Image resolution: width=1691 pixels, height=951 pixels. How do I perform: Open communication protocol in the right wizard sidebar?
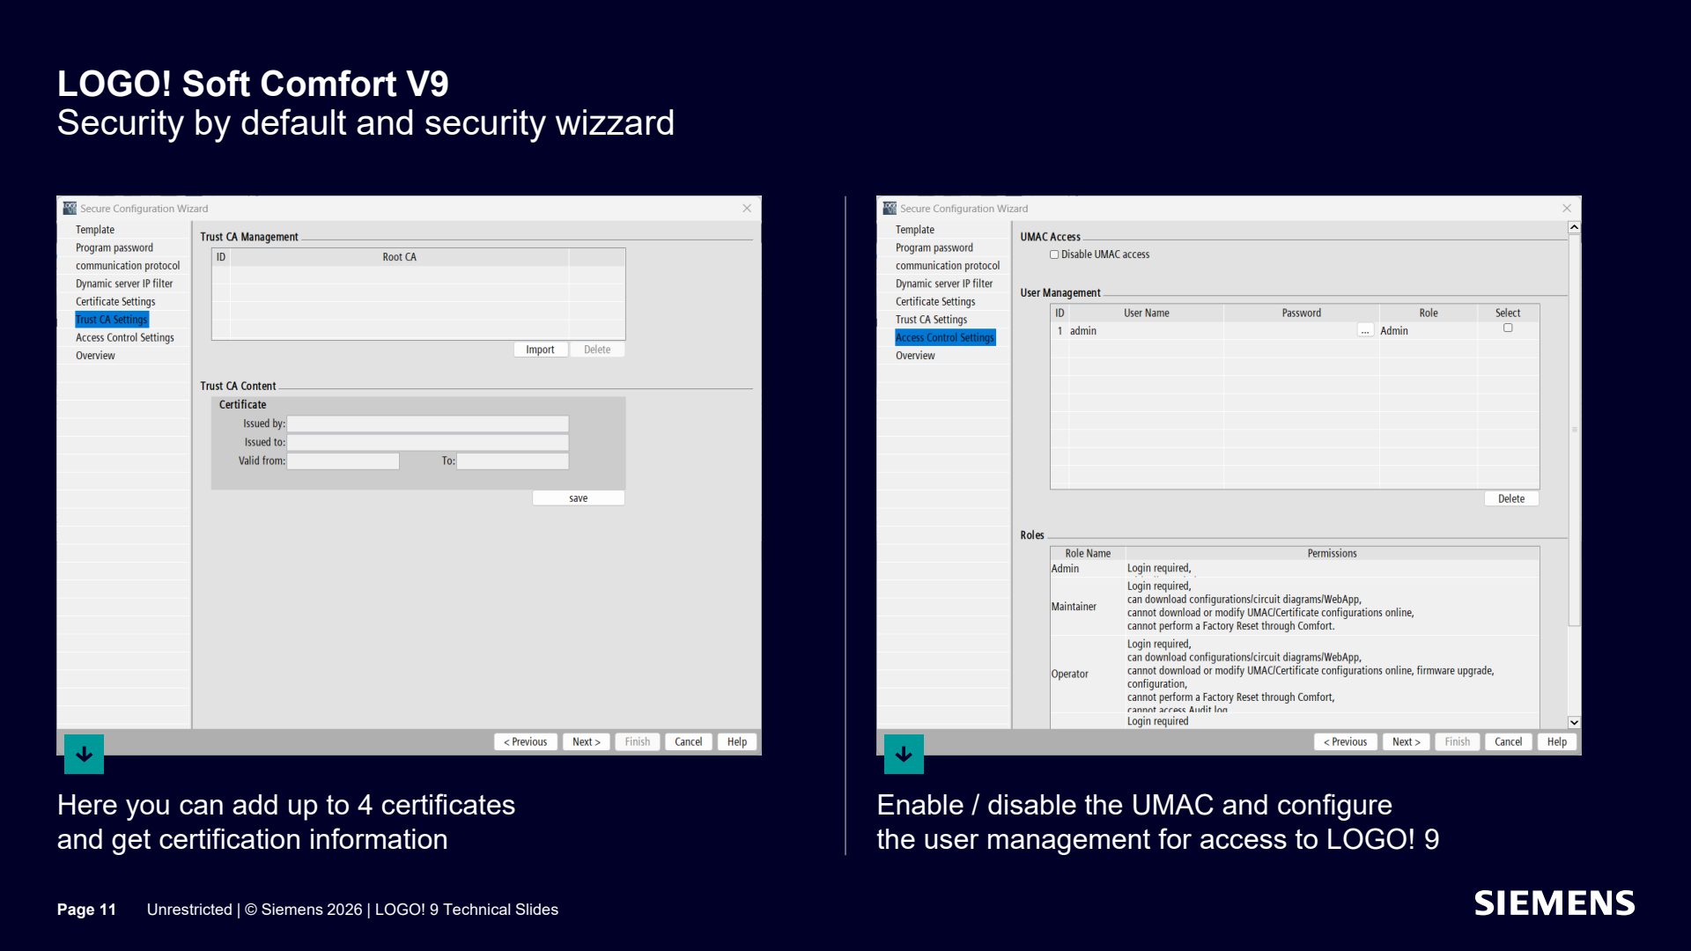click(x=948, y=266)
